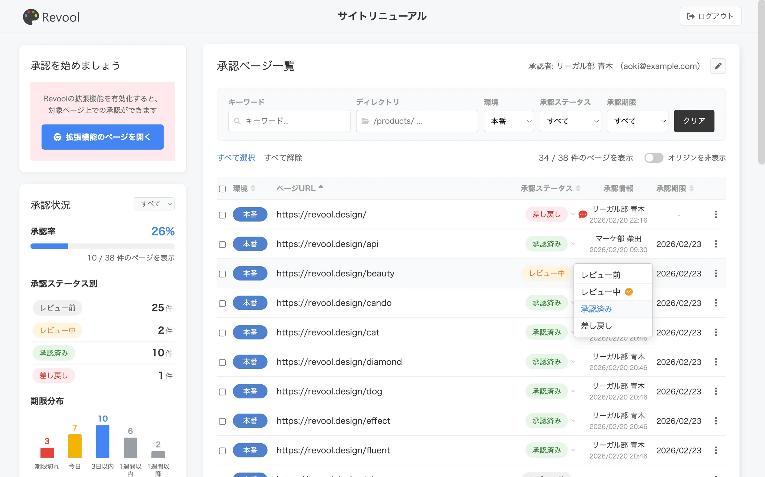Open the edit approver pencil icon
Screen dimensions: 765x477
tap(718, 66)
